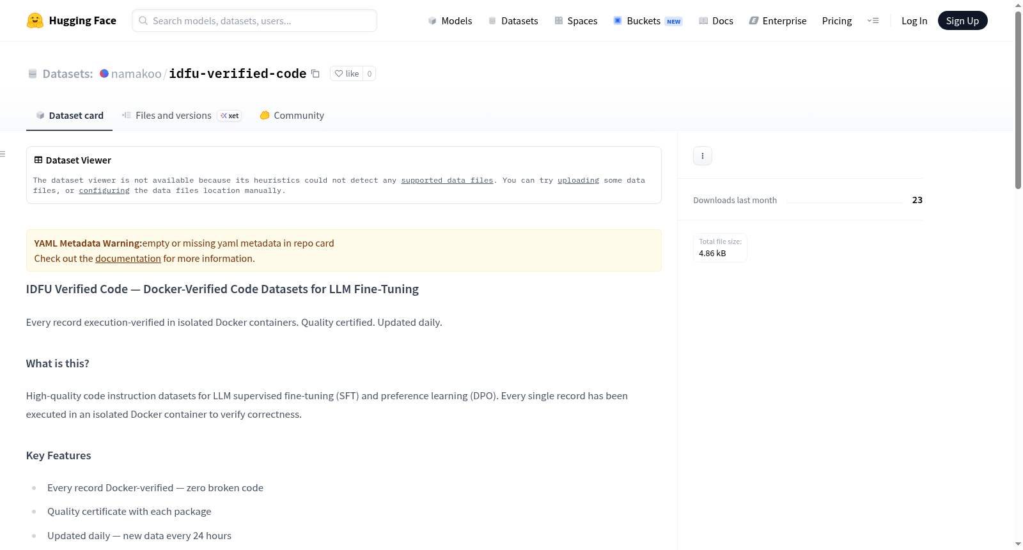
Task: Click the Hugging Face logo icon
Action: pos(35,20)
